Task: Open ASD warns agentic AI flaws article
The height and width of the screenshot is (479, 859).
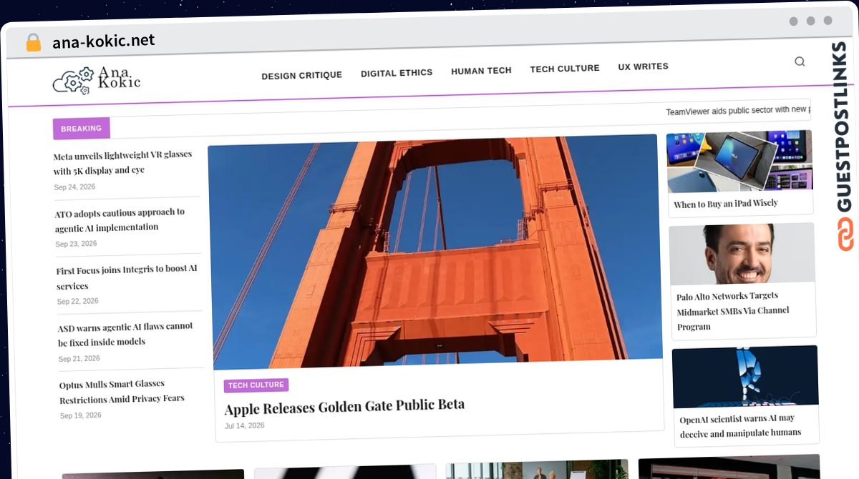Action: [125, 334]
